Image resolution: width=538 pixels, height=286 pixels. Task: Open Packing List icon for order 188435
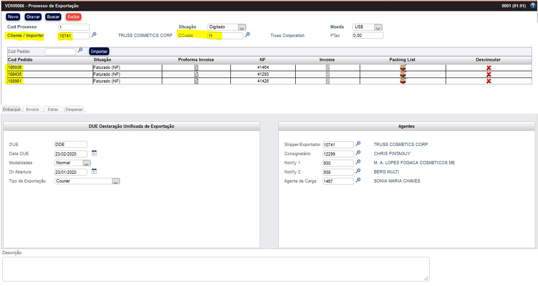coord(403,74)
